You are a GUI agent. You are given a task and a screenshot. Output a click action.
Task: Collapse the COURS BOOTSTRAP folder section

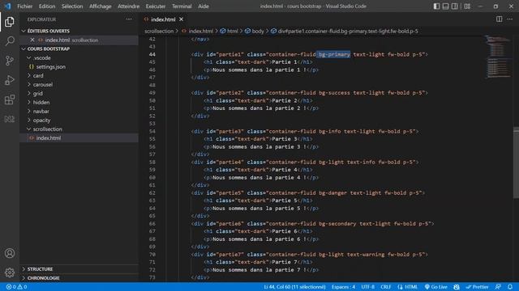tap(79, 48)
